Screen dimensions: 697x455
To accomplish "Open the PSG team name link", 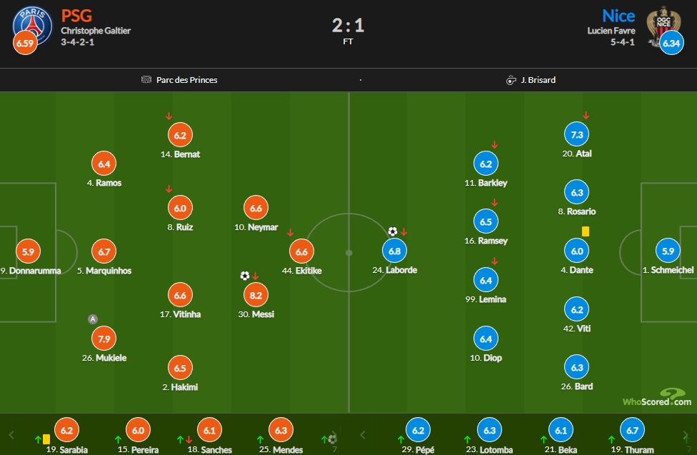I will 76,16.
